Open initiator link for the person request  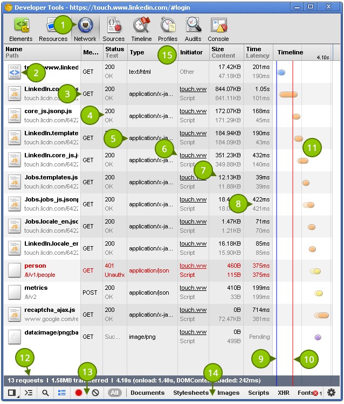coord(193,266)
